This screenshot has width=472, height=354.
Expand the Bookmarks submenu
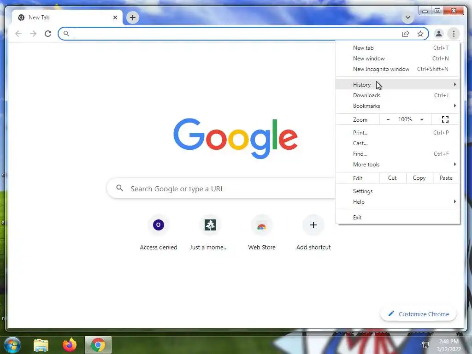(x=398, y=106)
